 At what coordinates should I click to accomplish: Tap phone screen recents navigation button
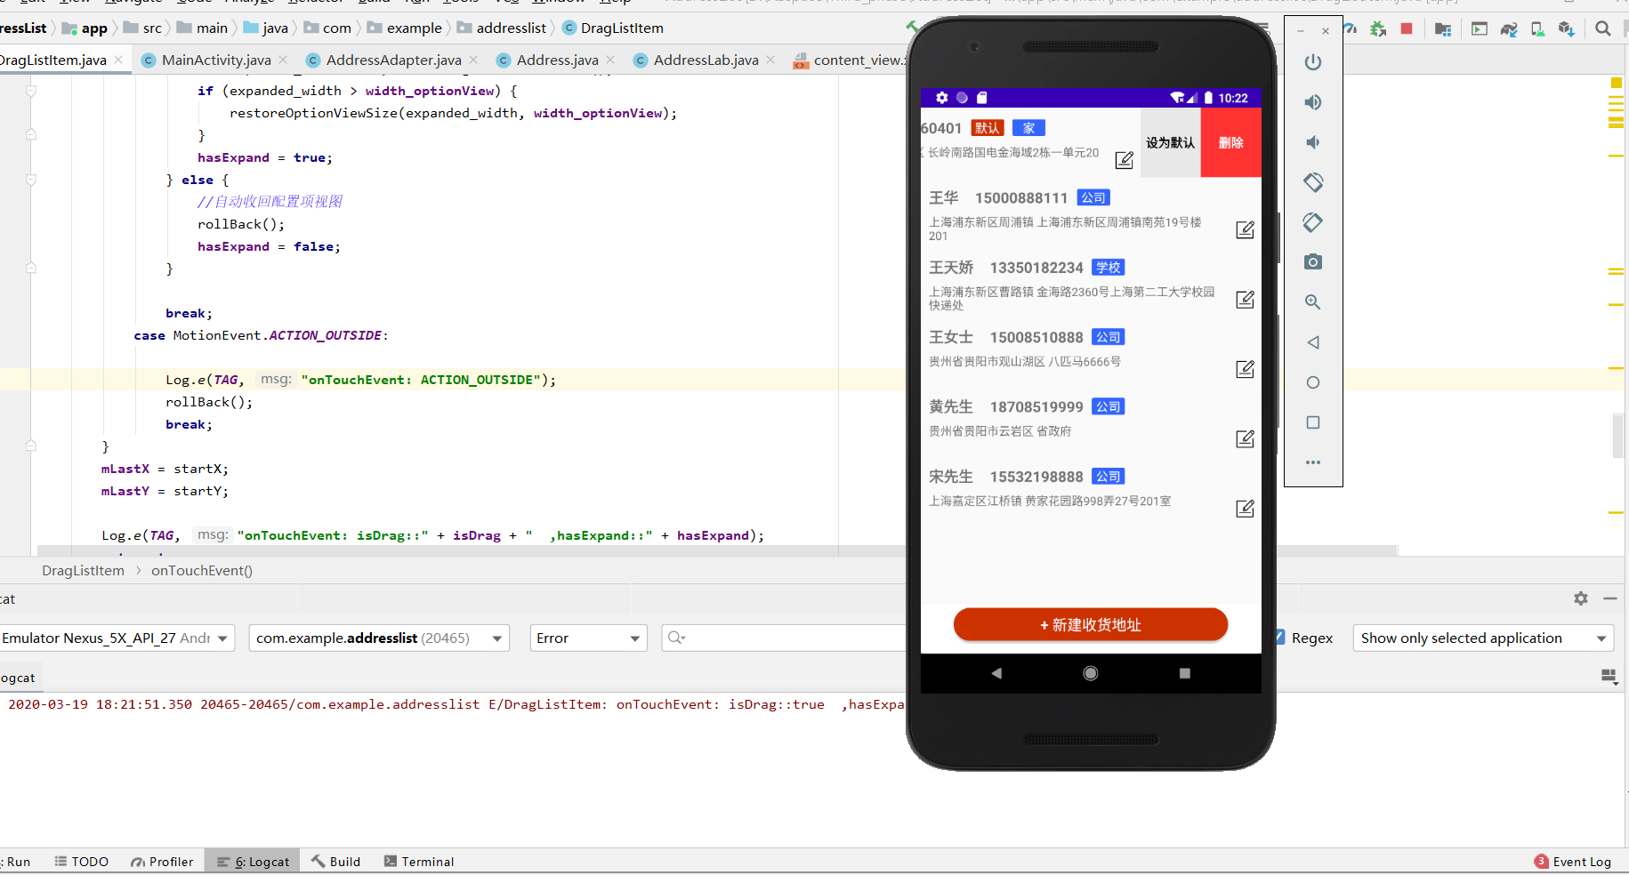pos(1185,673)
